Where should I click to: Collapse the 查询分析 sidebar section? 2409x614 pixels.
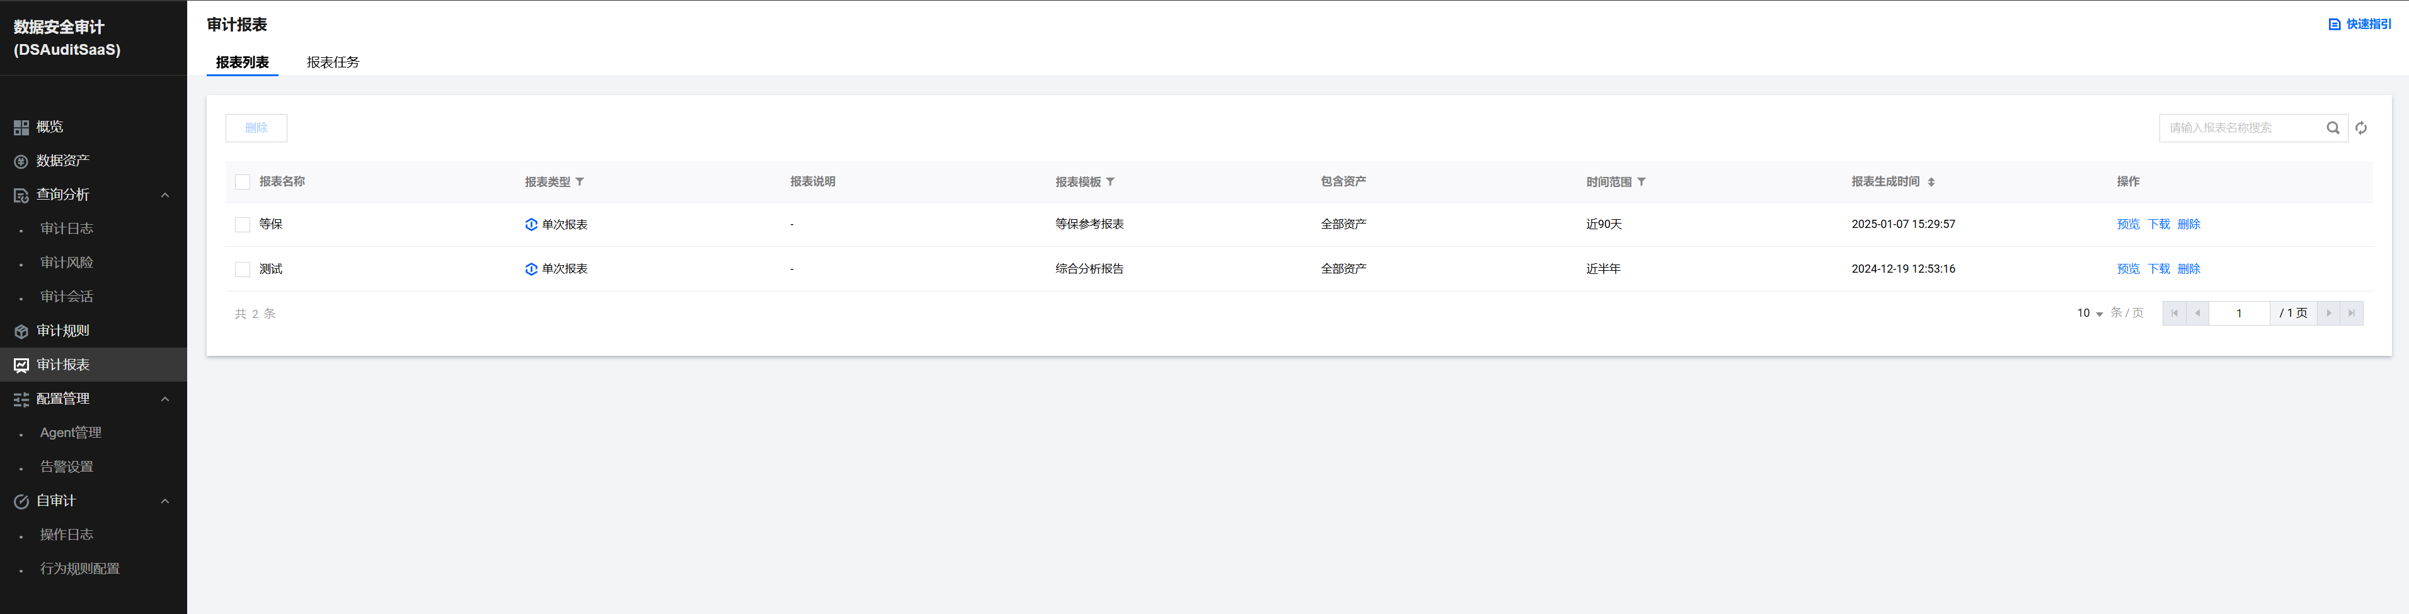click(164, 195)
